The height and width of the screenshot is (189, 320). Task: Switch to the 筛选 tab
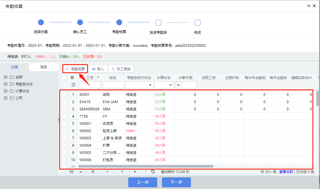click(44, 67)
